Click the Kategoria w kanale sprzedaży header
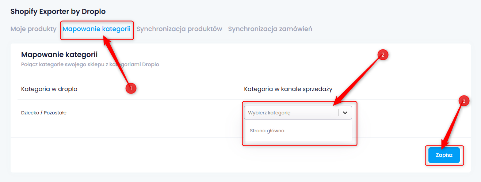The image size is (481, 182). (x=288, y=89)
